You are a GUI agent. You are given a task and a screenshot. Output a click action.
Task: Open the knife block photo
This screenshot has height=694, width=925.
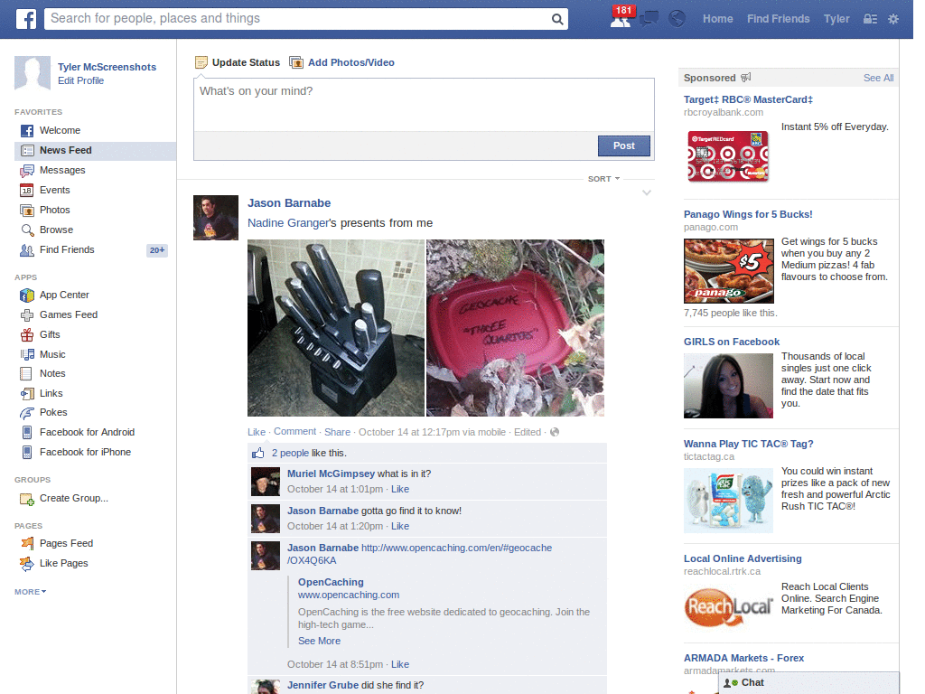pyautogui.click(x=336, y=328)
